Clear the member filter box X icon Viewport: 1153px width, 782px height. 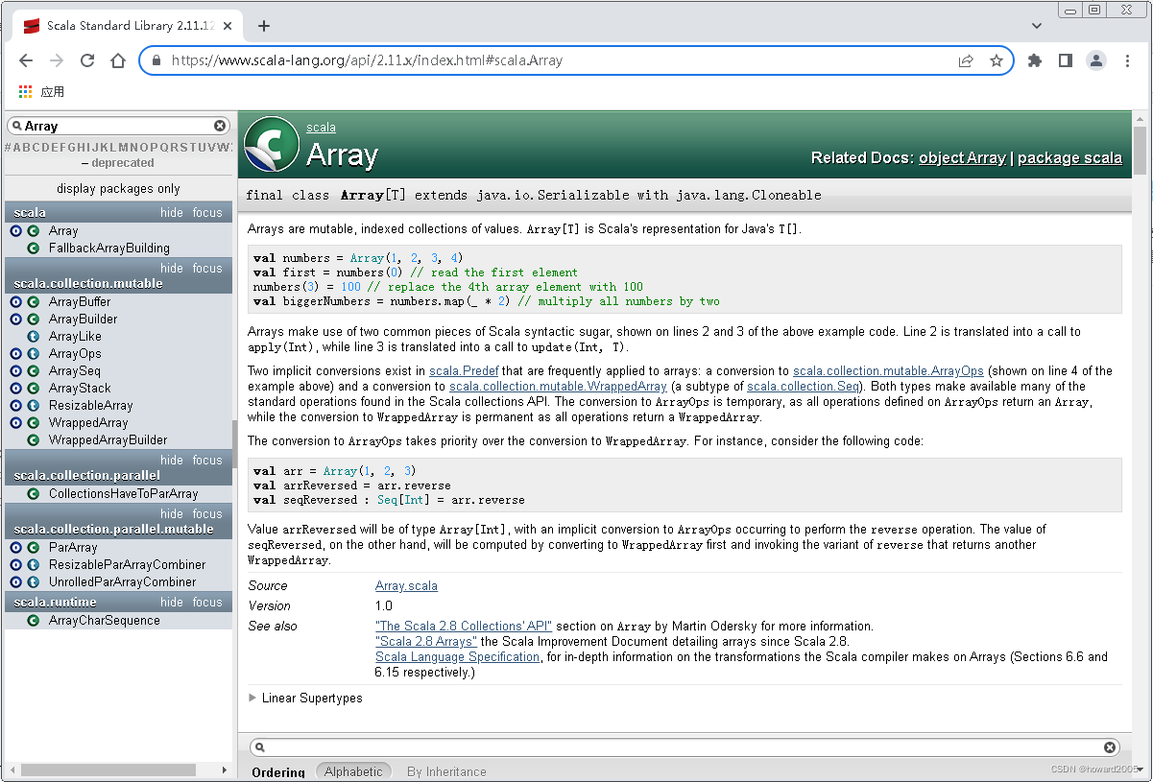click(1110, 747)
